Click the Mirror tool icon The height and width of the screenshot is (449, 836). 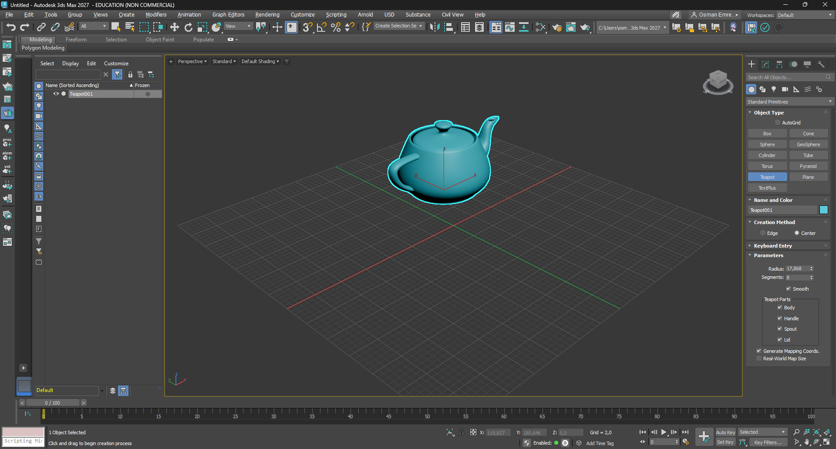435,27
